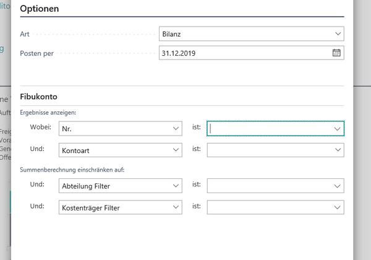Collapse the Optionen section heading

[41, 9]
